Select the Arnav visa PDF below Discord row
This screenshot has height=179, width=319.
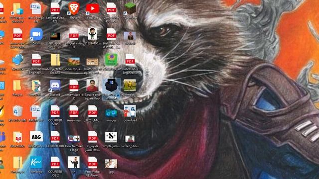coord(74,111)
